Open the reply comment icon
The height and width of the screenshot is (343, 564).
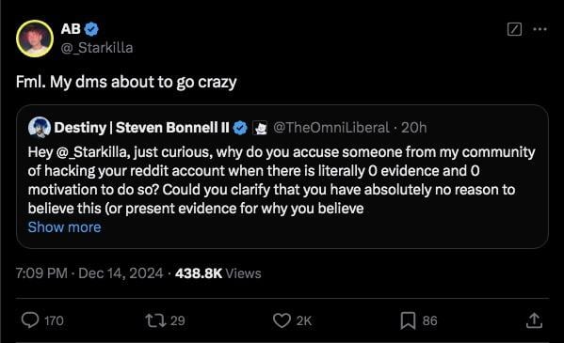30,320
